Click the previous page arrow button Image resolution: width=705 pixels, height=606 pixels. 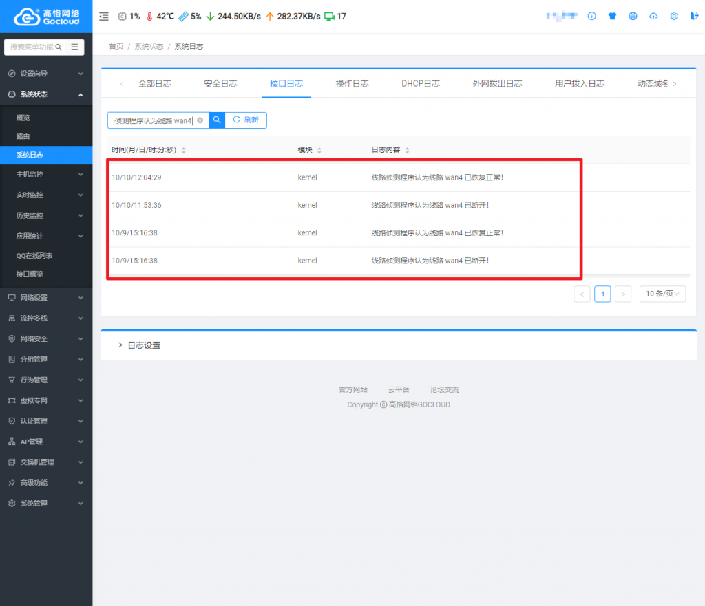pos(582,294)
